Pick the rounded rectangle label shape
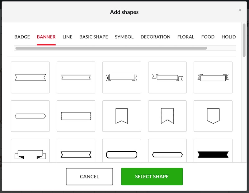The image size is (249, 193). [x=122, y=154]
